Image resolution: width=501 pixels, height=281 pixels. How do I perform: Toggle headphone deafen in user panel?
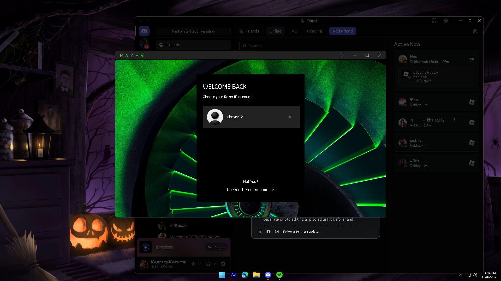pyautogui.click(x=208, y=264)
